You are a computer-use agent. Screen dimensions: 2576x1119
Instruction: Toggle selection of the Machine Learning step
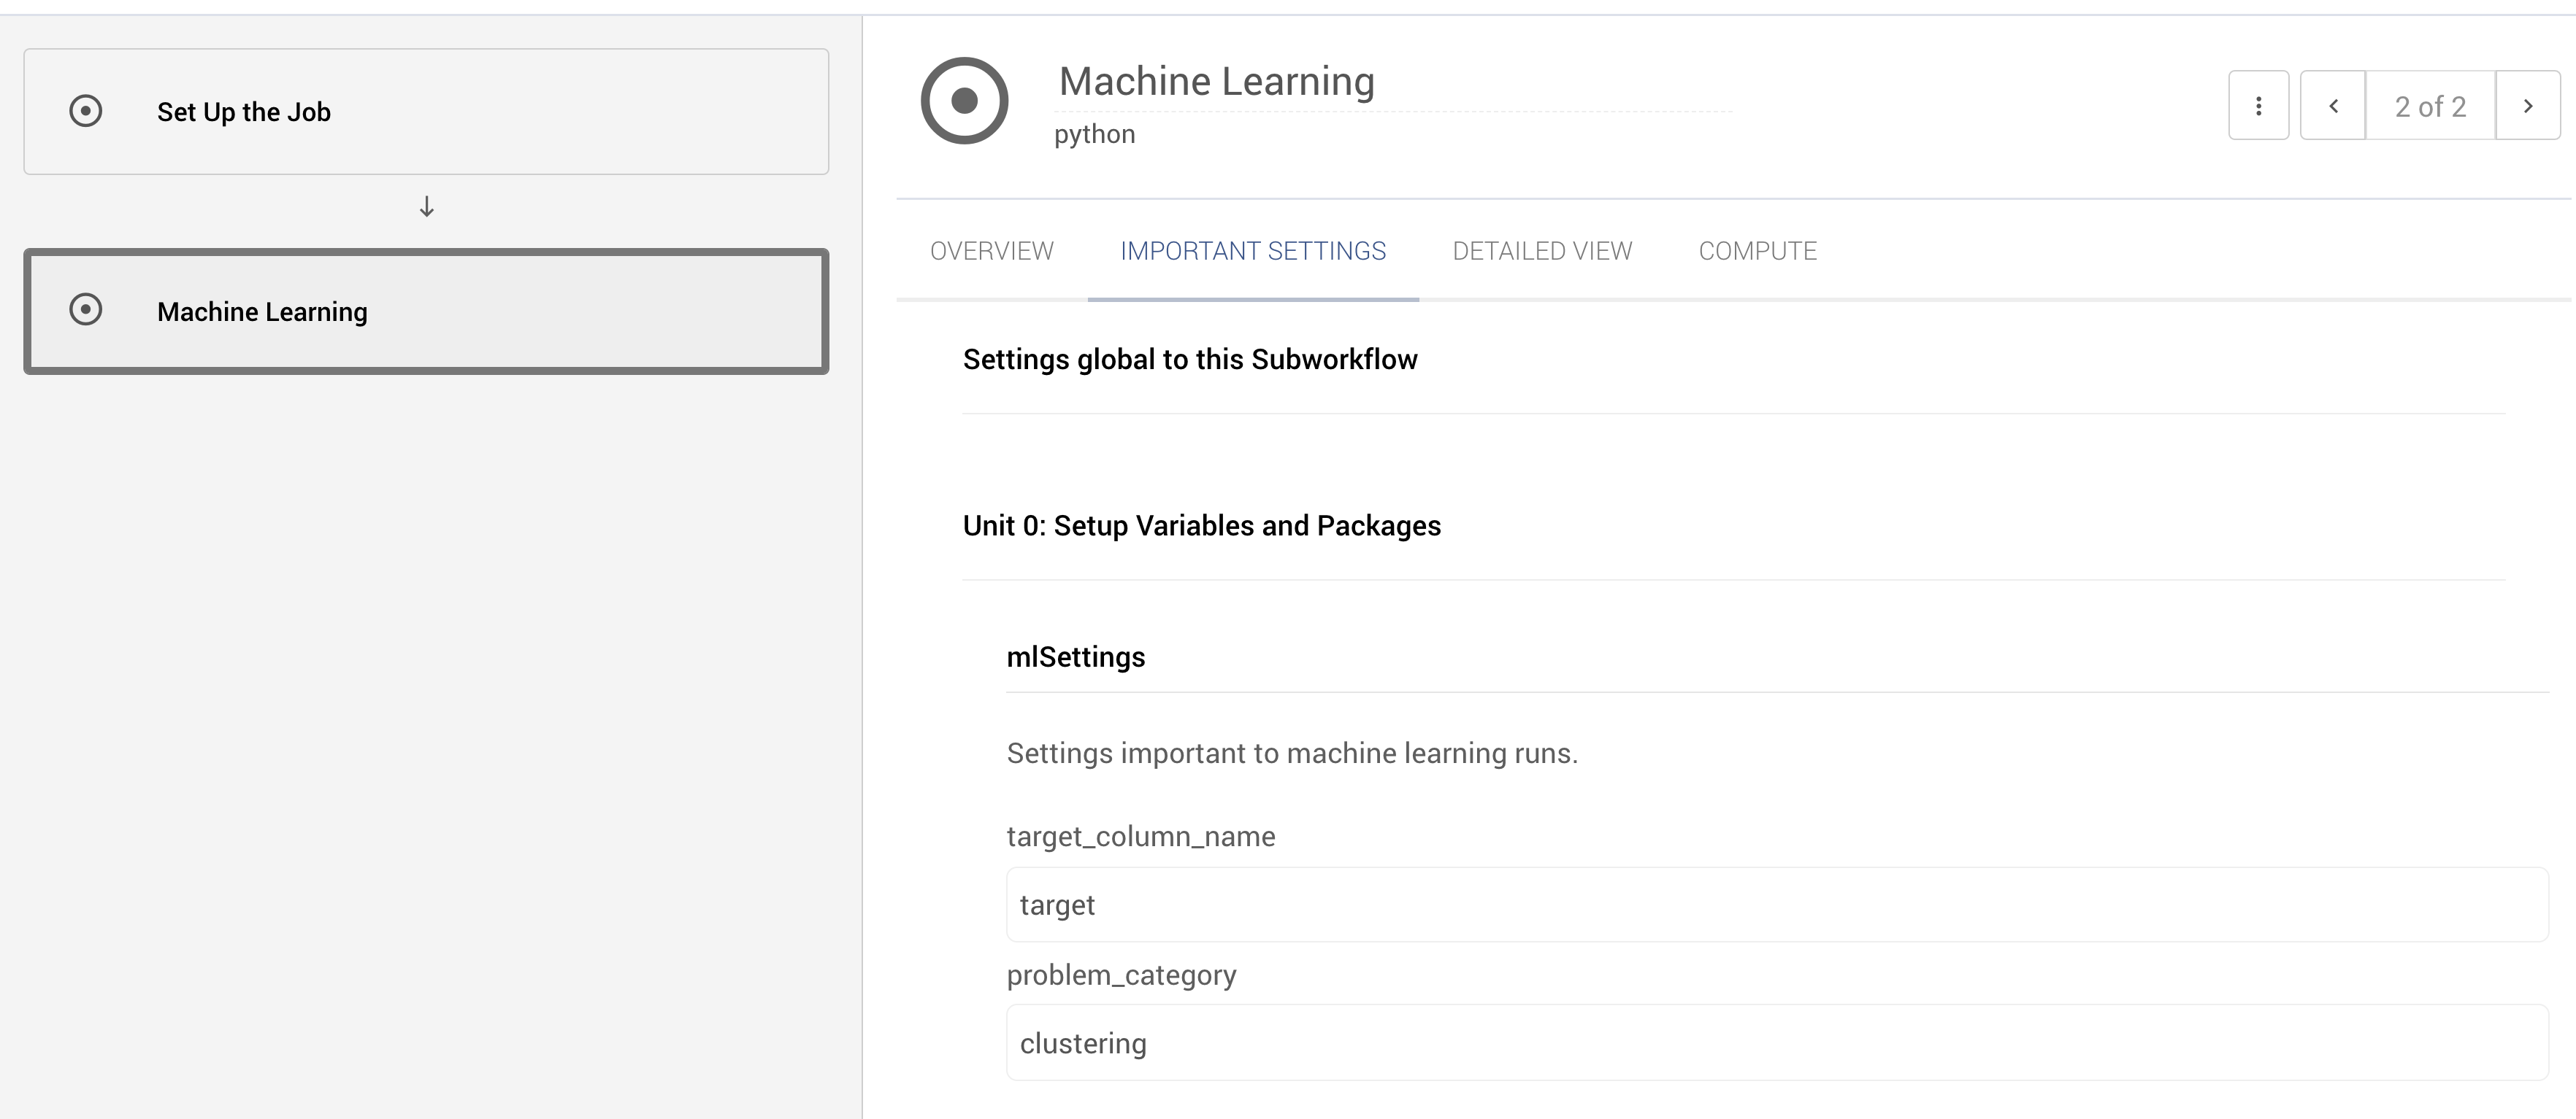426,311
